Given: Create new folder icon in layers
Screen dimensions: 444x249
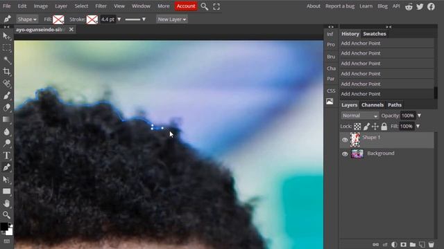Looking at the screenshot, I should (413, 244).
